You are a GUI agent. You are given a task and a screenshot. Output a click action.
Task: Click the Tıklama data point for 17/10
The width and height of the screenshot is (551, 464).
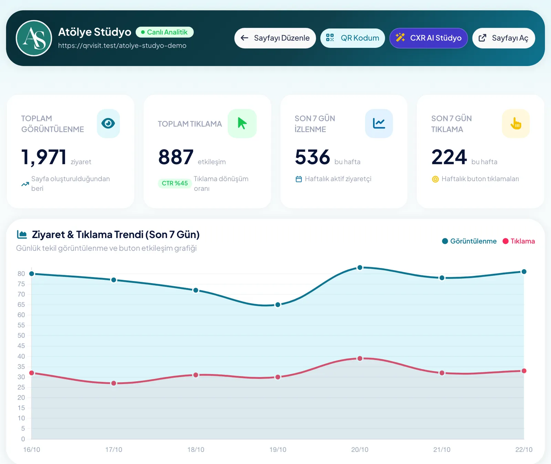coord(114,383)
